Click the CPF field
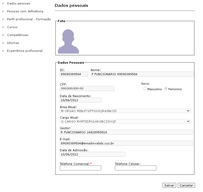The height and width of the screenshot is (192, 203). pyautogui.click(x=87, y=89)
